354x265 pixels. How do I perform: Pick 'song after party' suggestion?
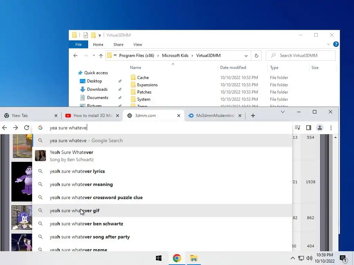pyautogui.click(x=162, y=237)
